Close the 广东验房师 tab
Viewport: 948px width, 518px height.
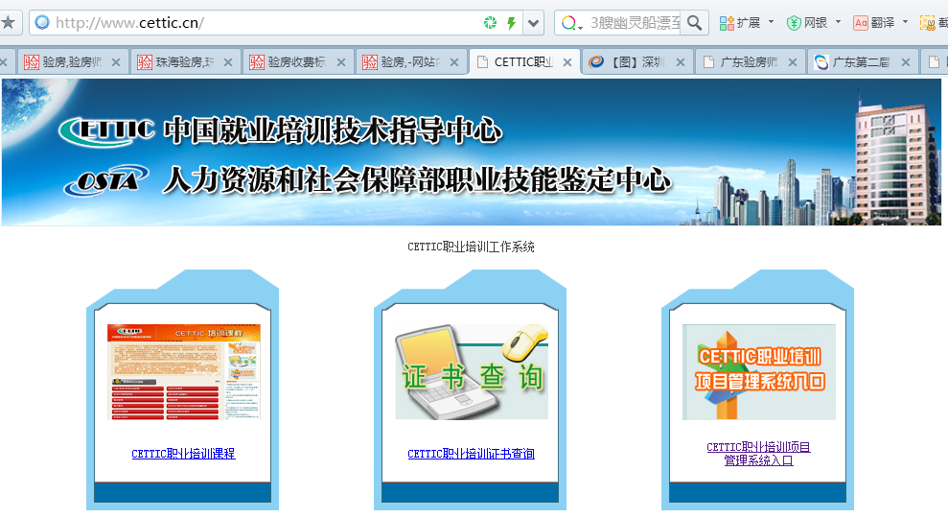tap(793, 62)
